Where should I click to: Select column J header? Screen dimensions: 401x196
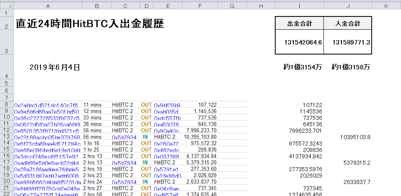[348, 6]
